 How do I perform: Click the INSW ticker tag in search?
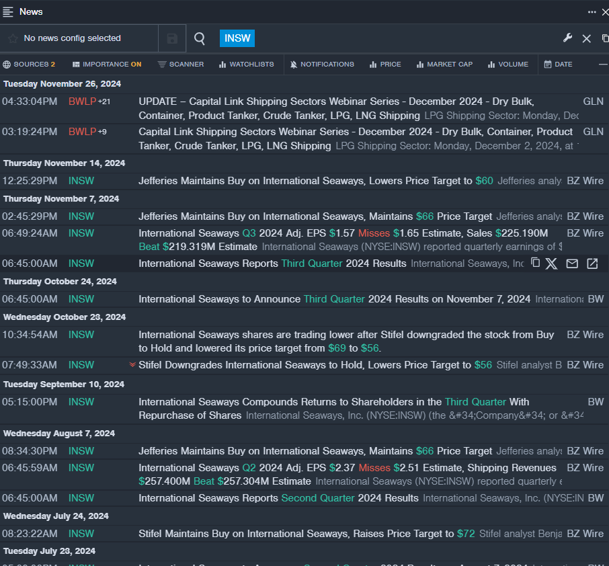(237, 38)
